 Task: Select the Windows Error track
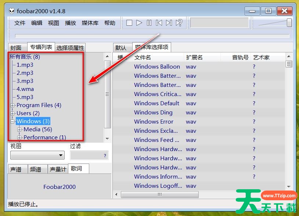click(154, 122)
